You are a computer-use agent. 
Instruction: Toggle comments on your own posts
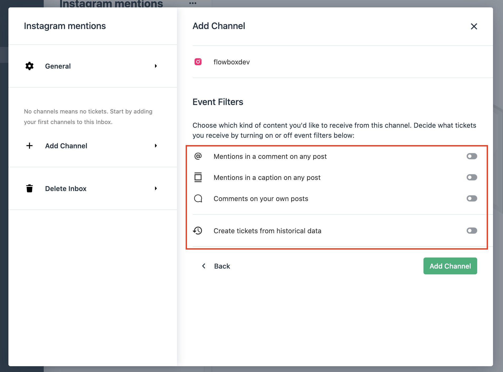[472, 198]
